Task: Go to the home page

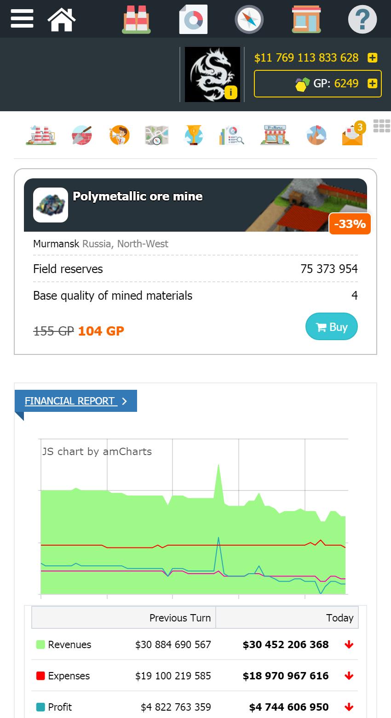Action: point(62,19)
